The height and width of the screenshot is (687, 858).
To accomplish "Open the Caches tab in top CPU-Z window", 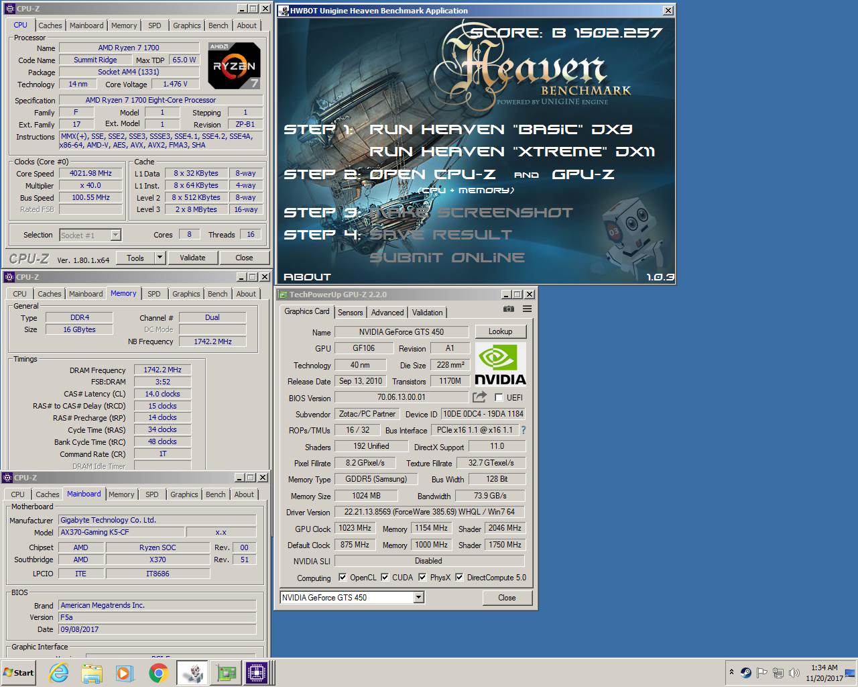I will coord(50,25).
